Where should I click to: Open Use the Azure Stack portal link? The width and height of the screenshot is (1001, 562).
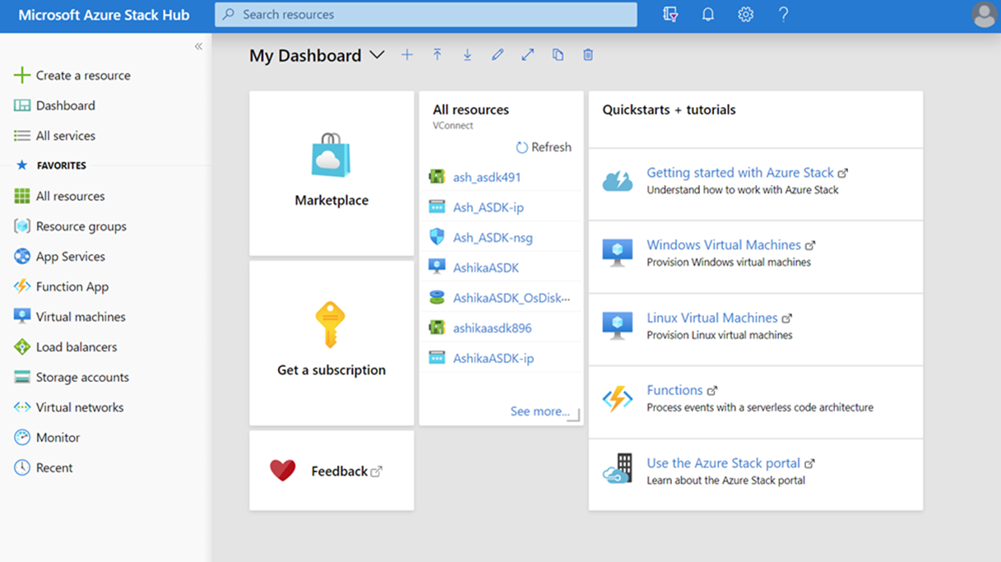point(724,463)
